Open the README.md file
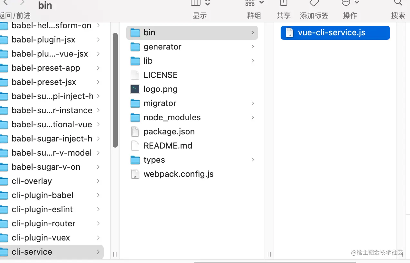410x263 pixels. tap(168, 146)
